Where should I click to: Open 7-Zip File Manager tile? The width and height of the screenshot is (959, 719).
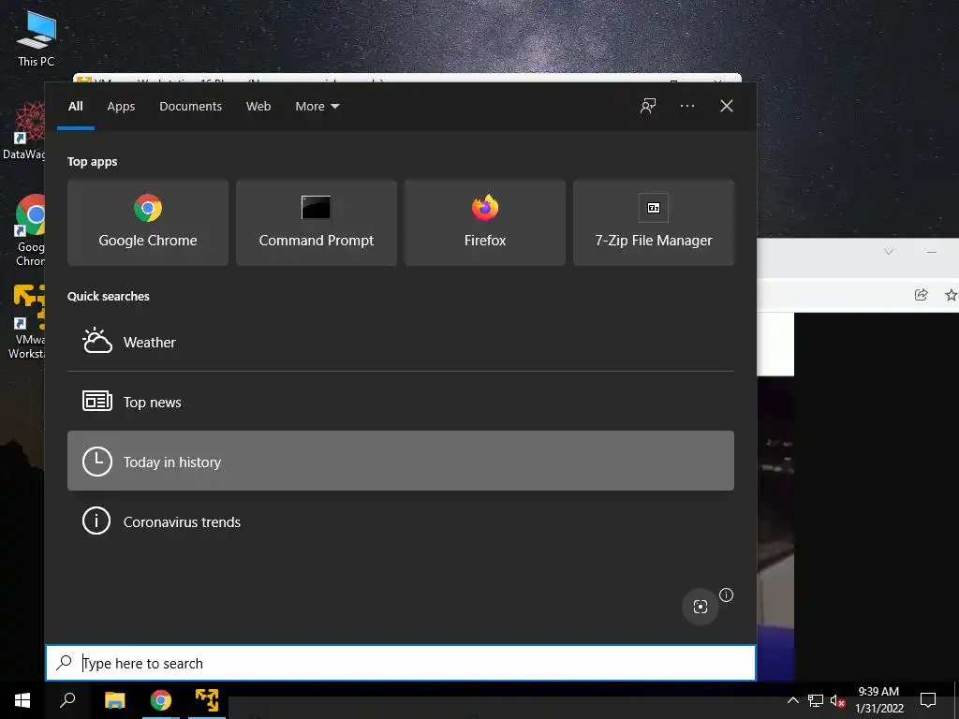point(653,223)
